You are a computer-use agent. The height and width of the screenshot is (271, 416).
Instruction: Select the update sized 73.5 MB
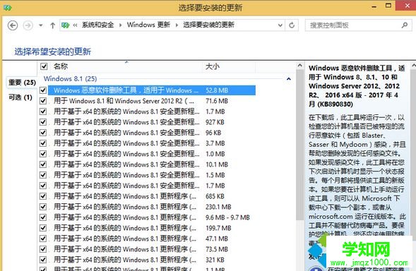tap(152, 250)
